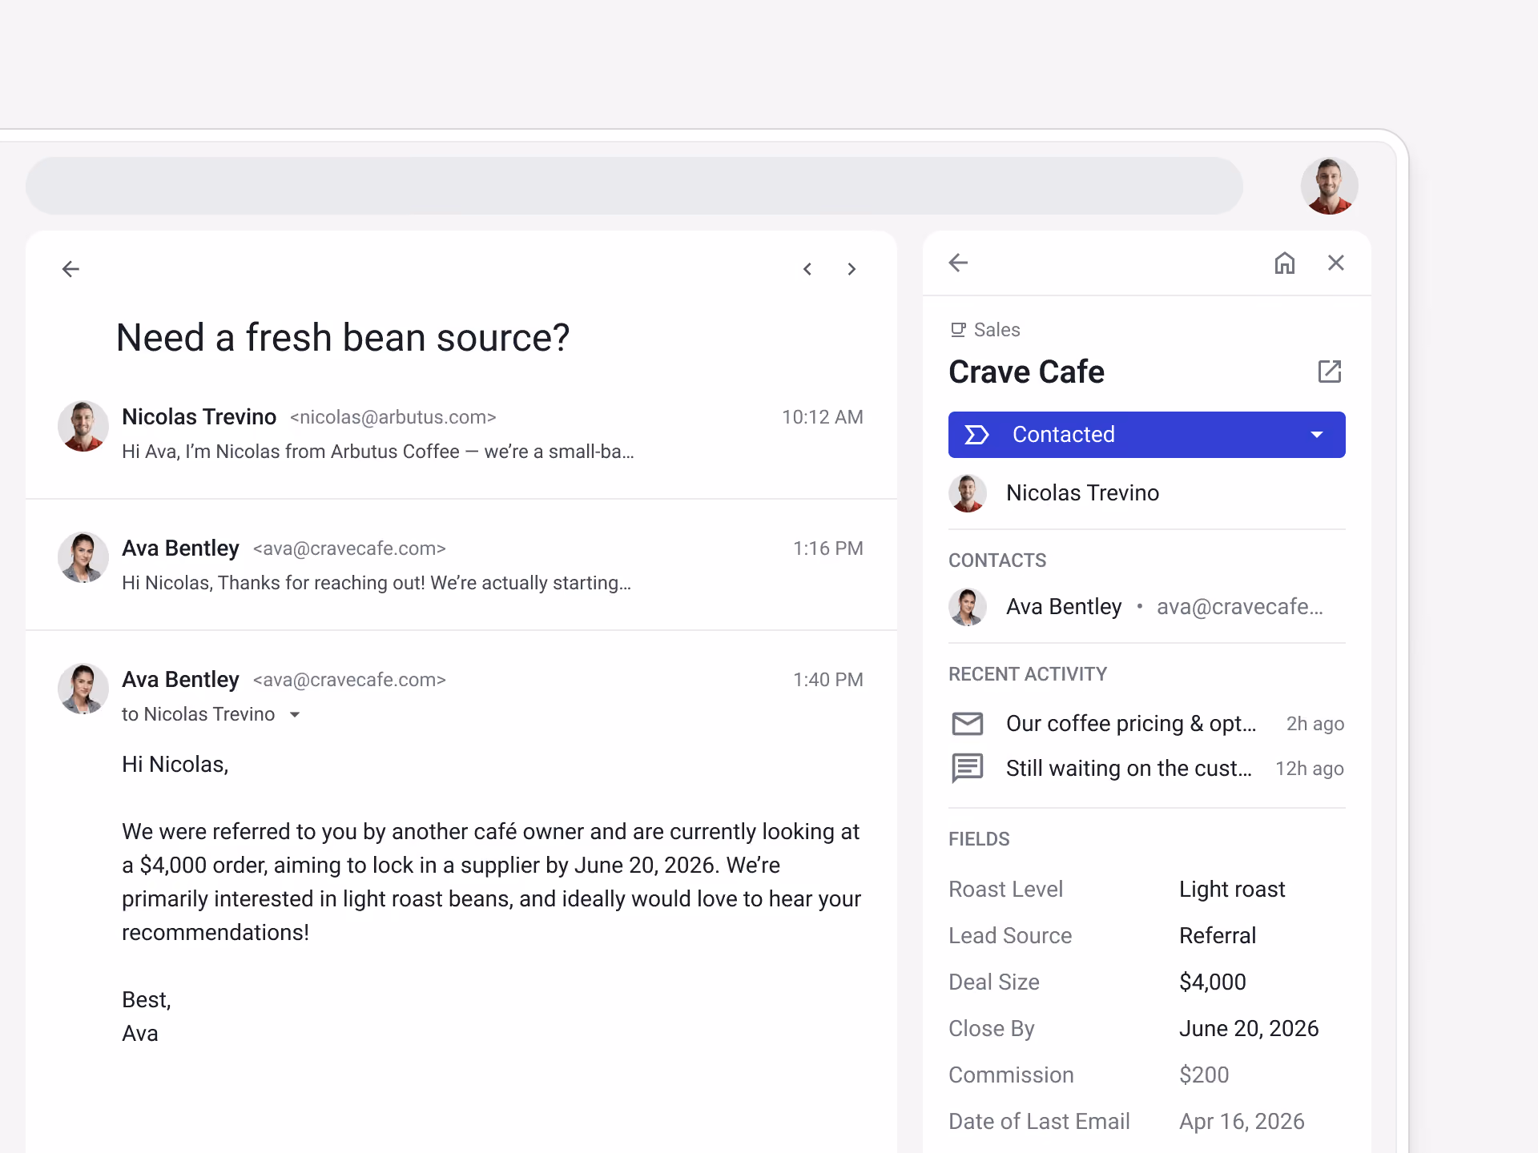Click the nicolas@arbutus.com sender address

pos(393,417)
